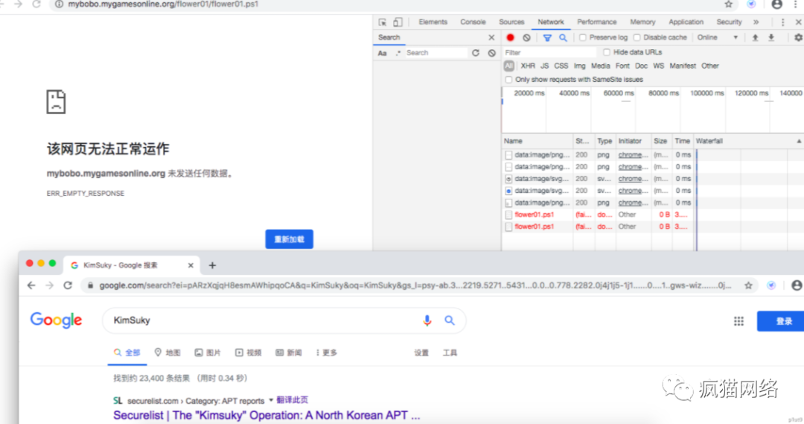Click the reload icon in the Google window

(x=68, y=285)
